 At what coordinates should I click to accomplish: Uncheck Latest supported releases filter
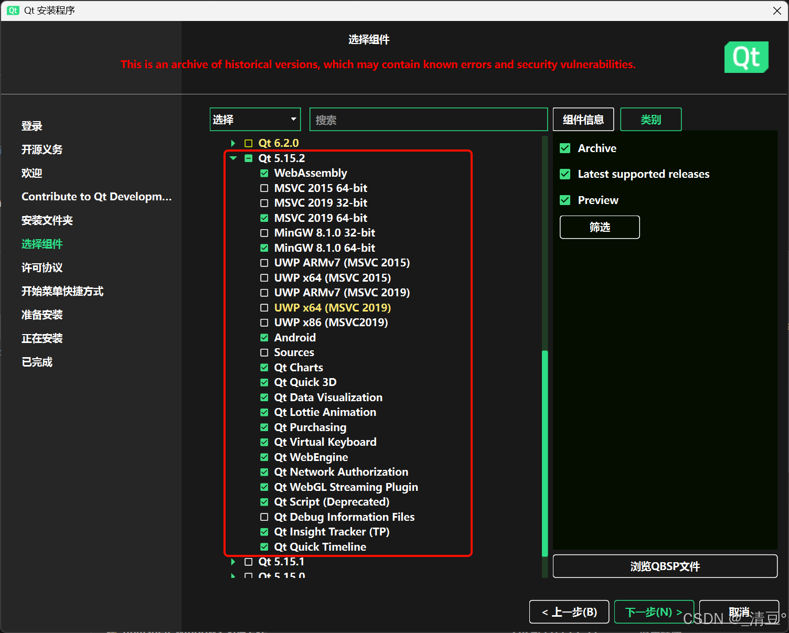click(x=565, y=174)
